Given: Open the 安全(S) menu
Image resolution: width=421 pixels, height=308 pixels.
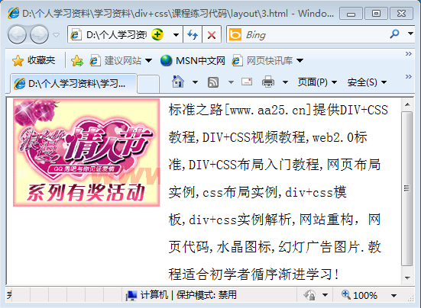Looking at the screenshot, I should [367, 82].
